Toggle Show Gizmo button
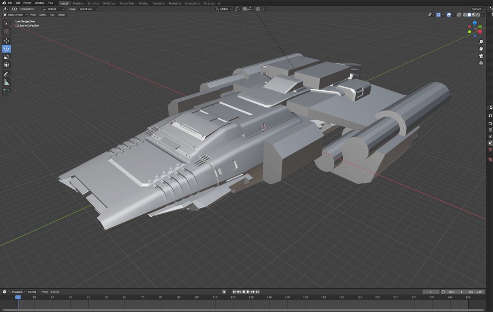This screenshot has height=312, width=493. tap(438, 15)
